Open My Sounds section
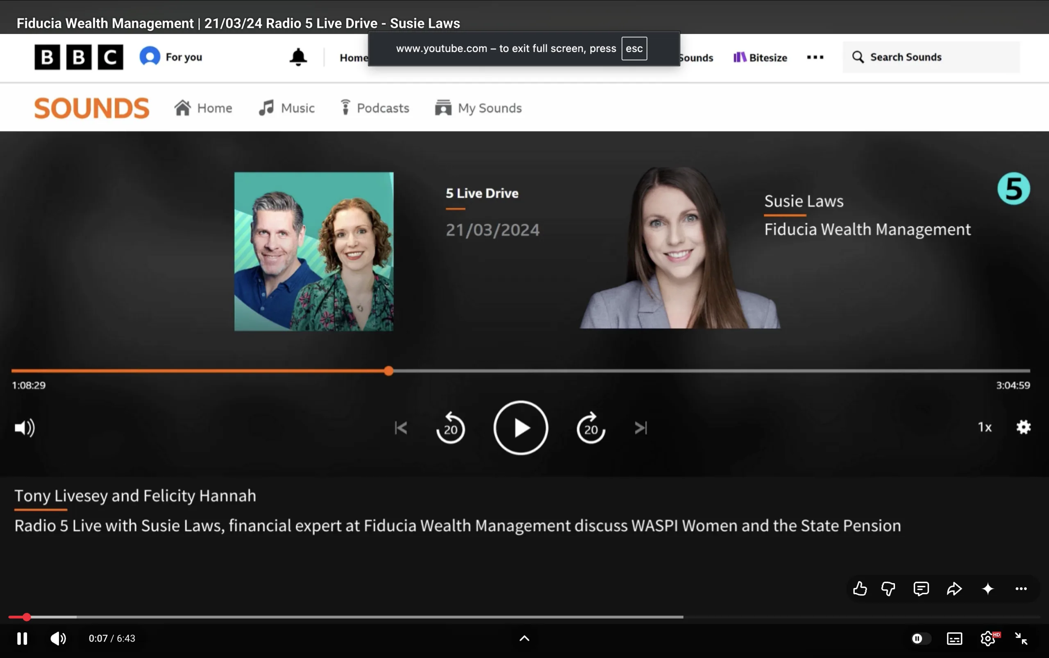The width and height of the screenshot is (1049, 658). [x=478, y=108]
